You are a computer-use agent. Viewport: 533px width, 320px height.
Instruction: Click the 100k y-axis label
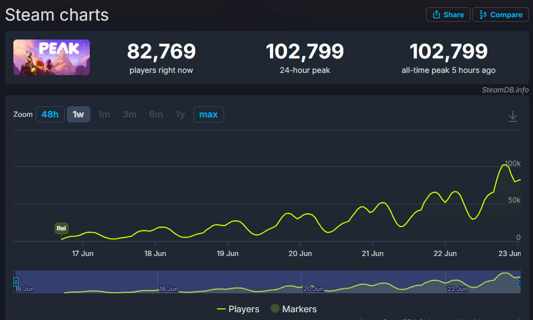tap(512, 163)
